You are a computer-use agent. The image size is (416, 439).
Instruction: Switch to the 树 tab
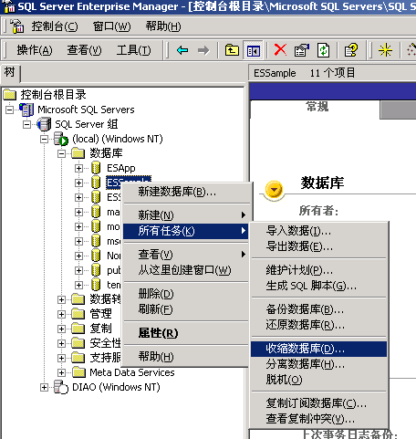[x=10, y=73]
